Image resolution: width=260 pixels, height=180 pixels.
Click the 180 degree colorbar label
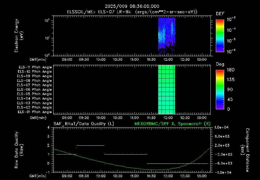point(231,70)
